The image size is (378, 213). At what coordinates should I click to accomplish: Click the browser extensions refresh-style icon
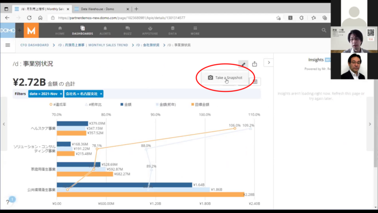301,18
